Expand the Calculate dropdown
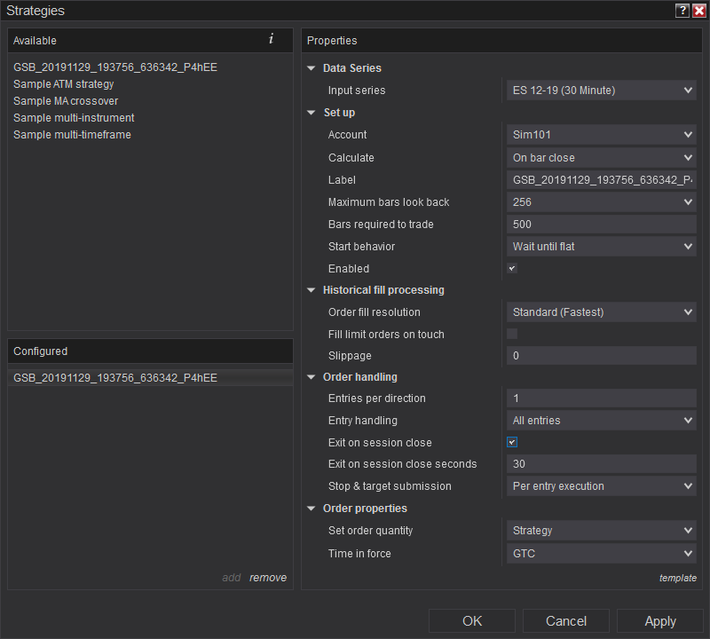This screenshot has height=639, width=710. click(601, 158)
